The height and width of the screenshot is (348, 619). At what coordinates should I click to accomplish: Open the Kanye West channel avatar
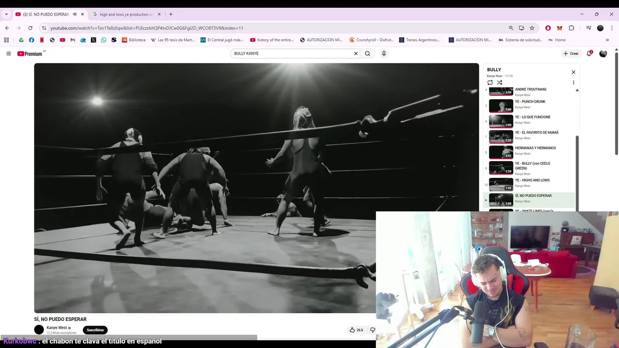(39, 330)
